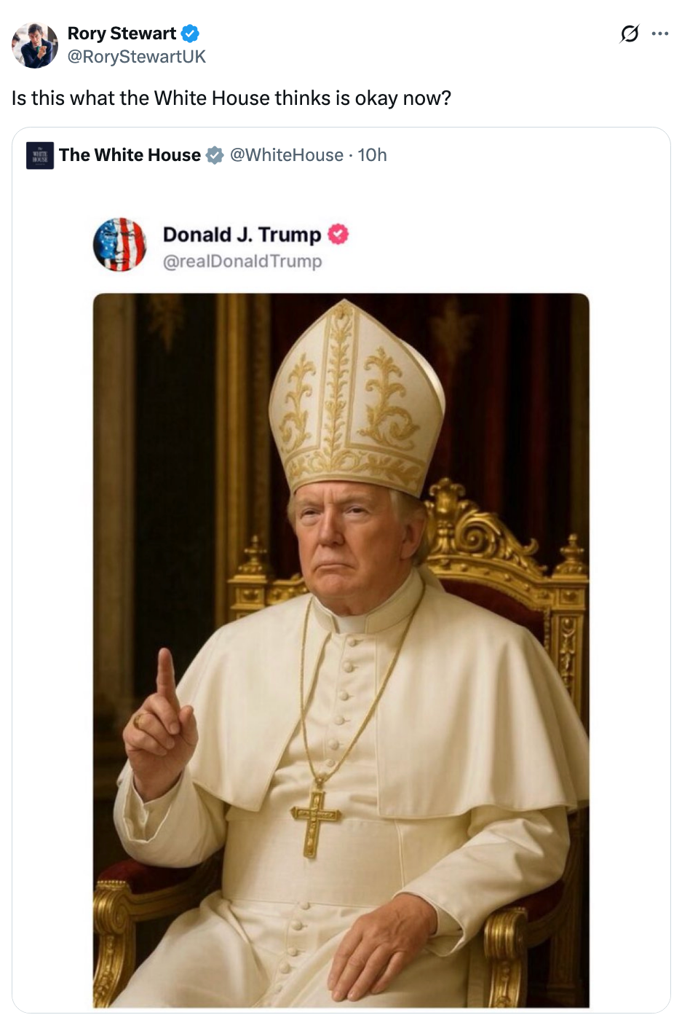The height and width of the screenshot is (1023, 690).
Task: Click the 10h timestamp on quoted post
Action: 372,155
